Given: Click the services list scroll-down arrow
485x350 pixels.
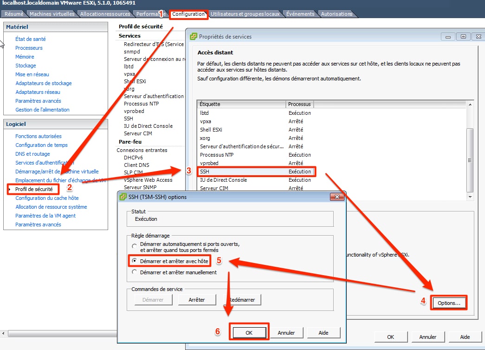Looking at the screenshot, I should [470, 197].
